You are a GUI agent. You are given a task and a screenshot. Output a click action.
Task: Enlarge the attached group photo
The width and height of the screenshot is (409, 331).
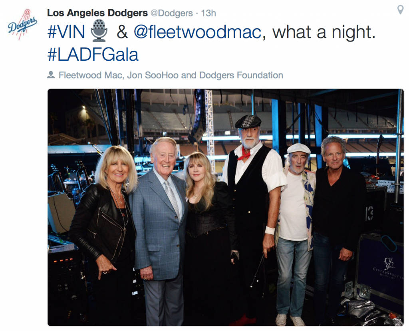(226, 207)
